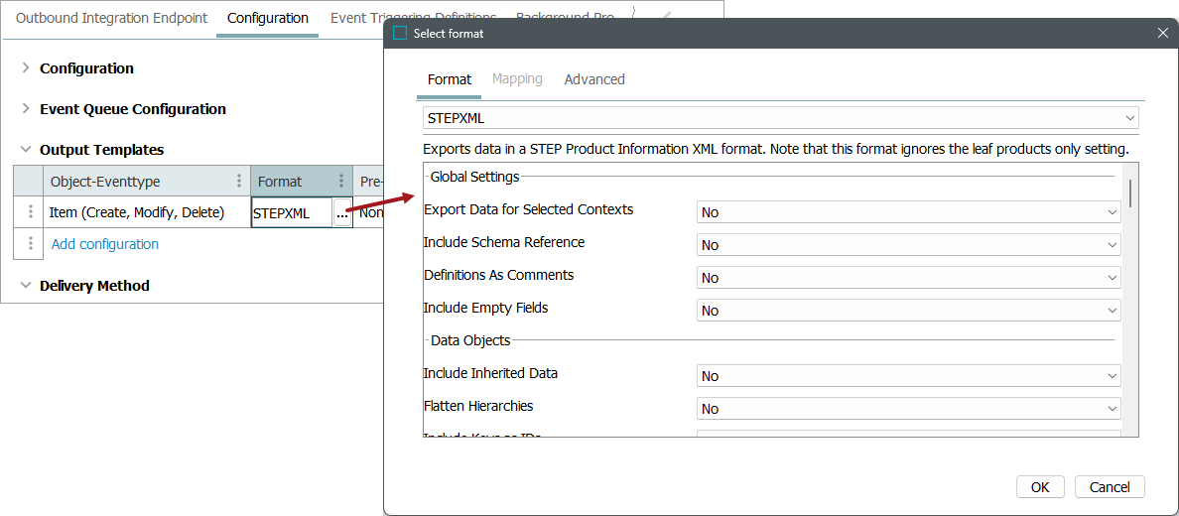Screen dimensions: 1179x516
Task: Collapse the Output Templates section
Action: tap(26, 150)
